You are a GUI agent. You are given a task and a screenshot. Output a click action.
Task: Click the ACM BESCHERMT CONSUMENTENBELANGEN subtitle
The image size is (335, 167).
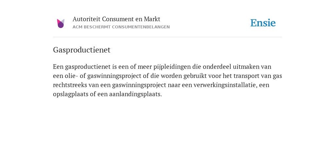(x=121, y=27)
